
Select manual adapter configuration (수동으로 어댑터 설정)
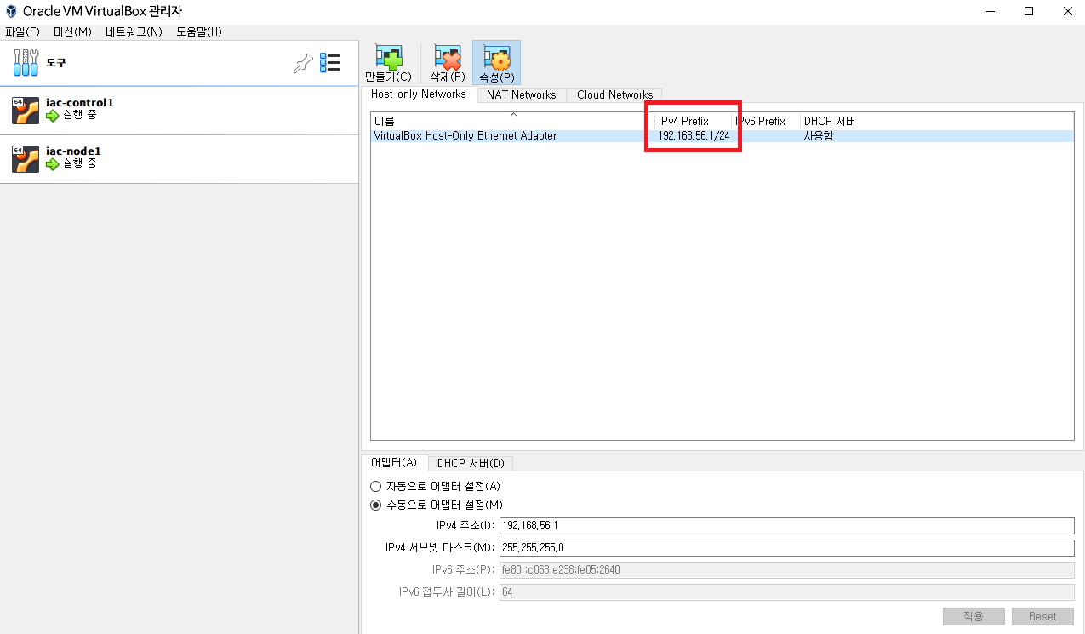point(375,505)
